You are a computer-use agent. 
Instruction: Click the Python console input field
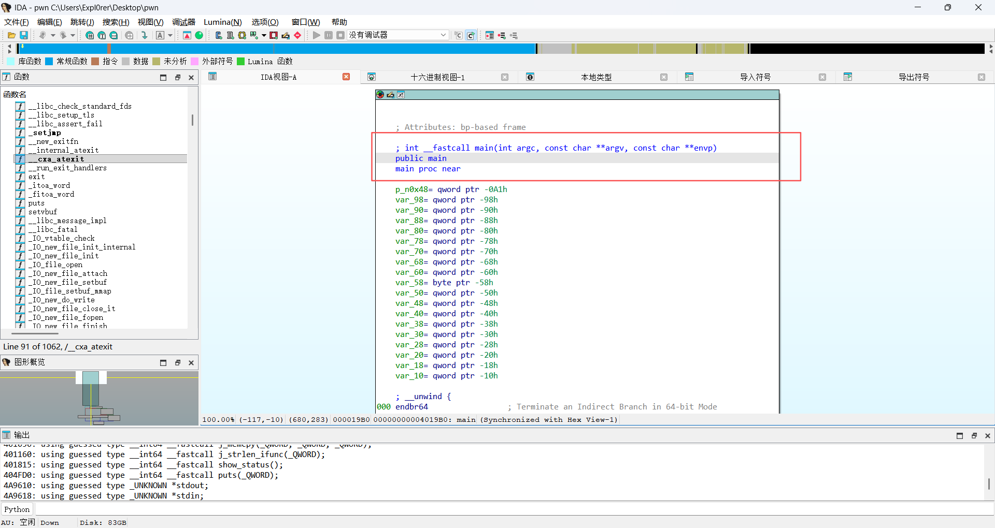click(513, 509)
